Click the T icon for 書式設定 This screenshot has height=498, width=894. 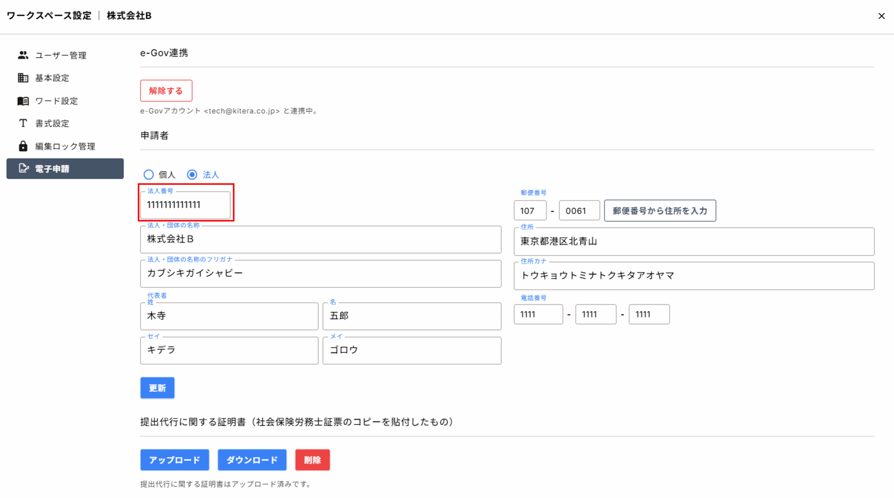[x=23, y=123]
